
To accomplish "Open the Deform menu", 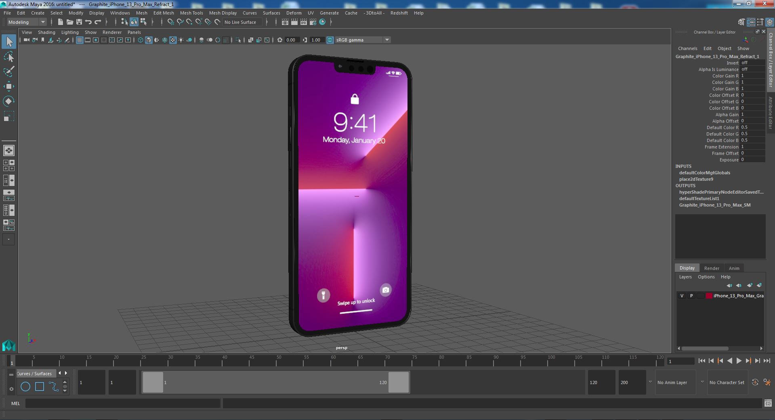I will pyautogui.click(x=294, y=13).
